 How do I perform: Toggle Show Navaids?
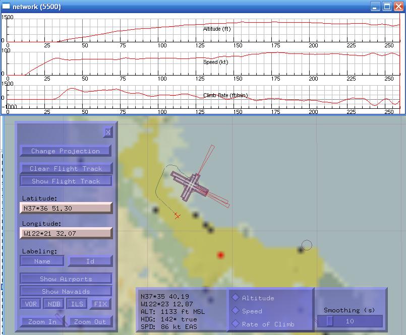click(x=66, y=291)
